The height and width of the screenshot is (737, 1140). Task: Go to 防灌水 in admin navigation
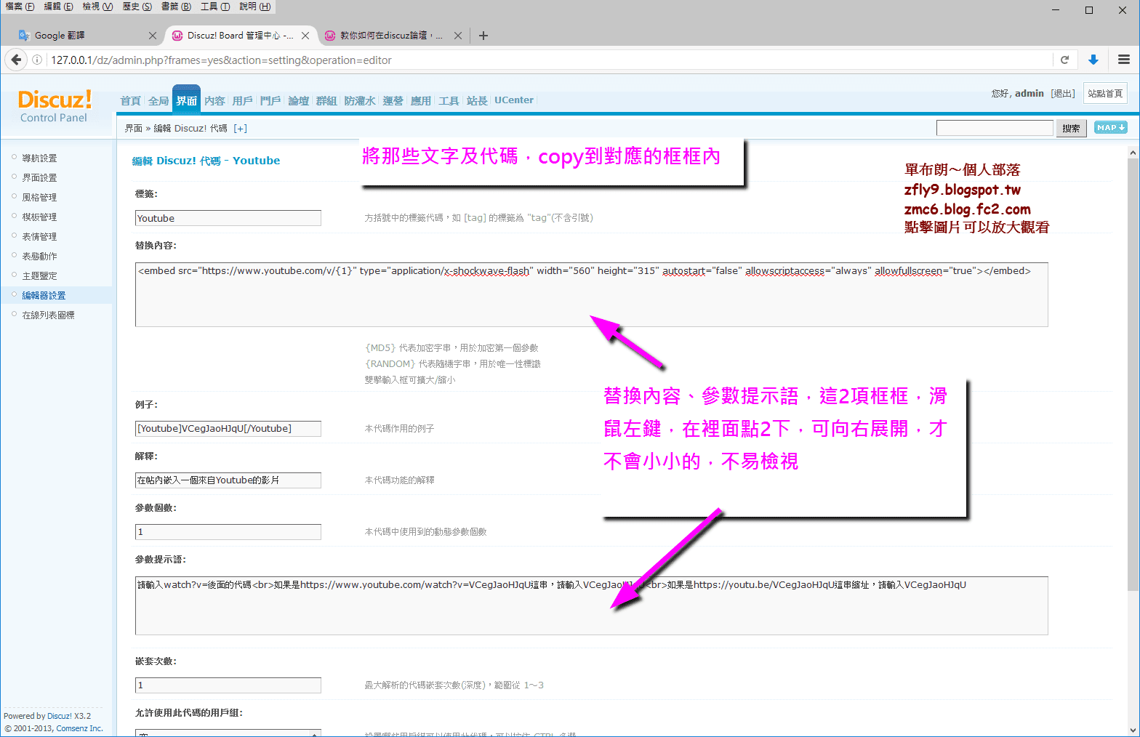pyautogui.click(x=360, y=101)
